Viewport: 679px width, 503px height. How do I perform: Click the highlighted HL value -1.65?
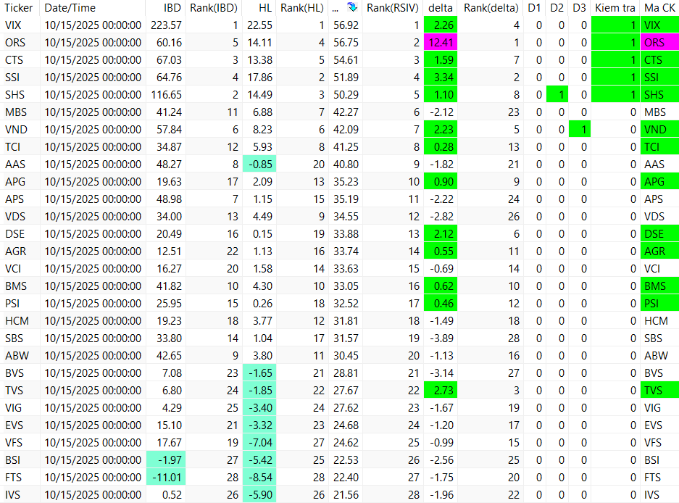pyautogui.click(x=259, y=373)
